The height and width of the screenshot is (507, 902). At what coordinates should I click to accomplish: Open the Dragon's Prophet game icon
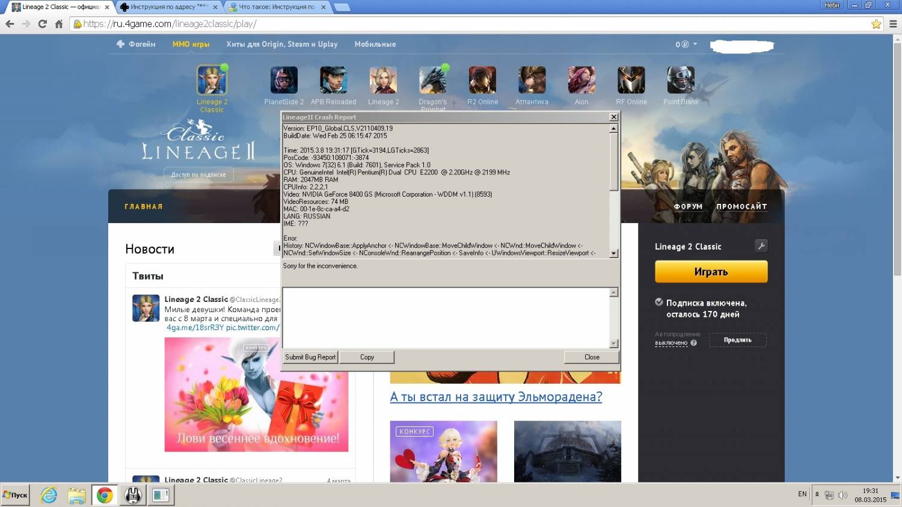[433, 81]
